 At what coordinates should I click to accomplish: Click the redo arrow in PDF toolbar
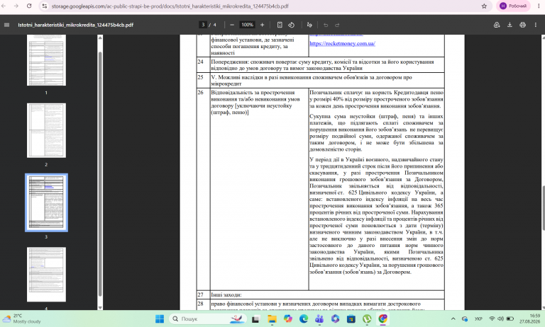(337, 25)
